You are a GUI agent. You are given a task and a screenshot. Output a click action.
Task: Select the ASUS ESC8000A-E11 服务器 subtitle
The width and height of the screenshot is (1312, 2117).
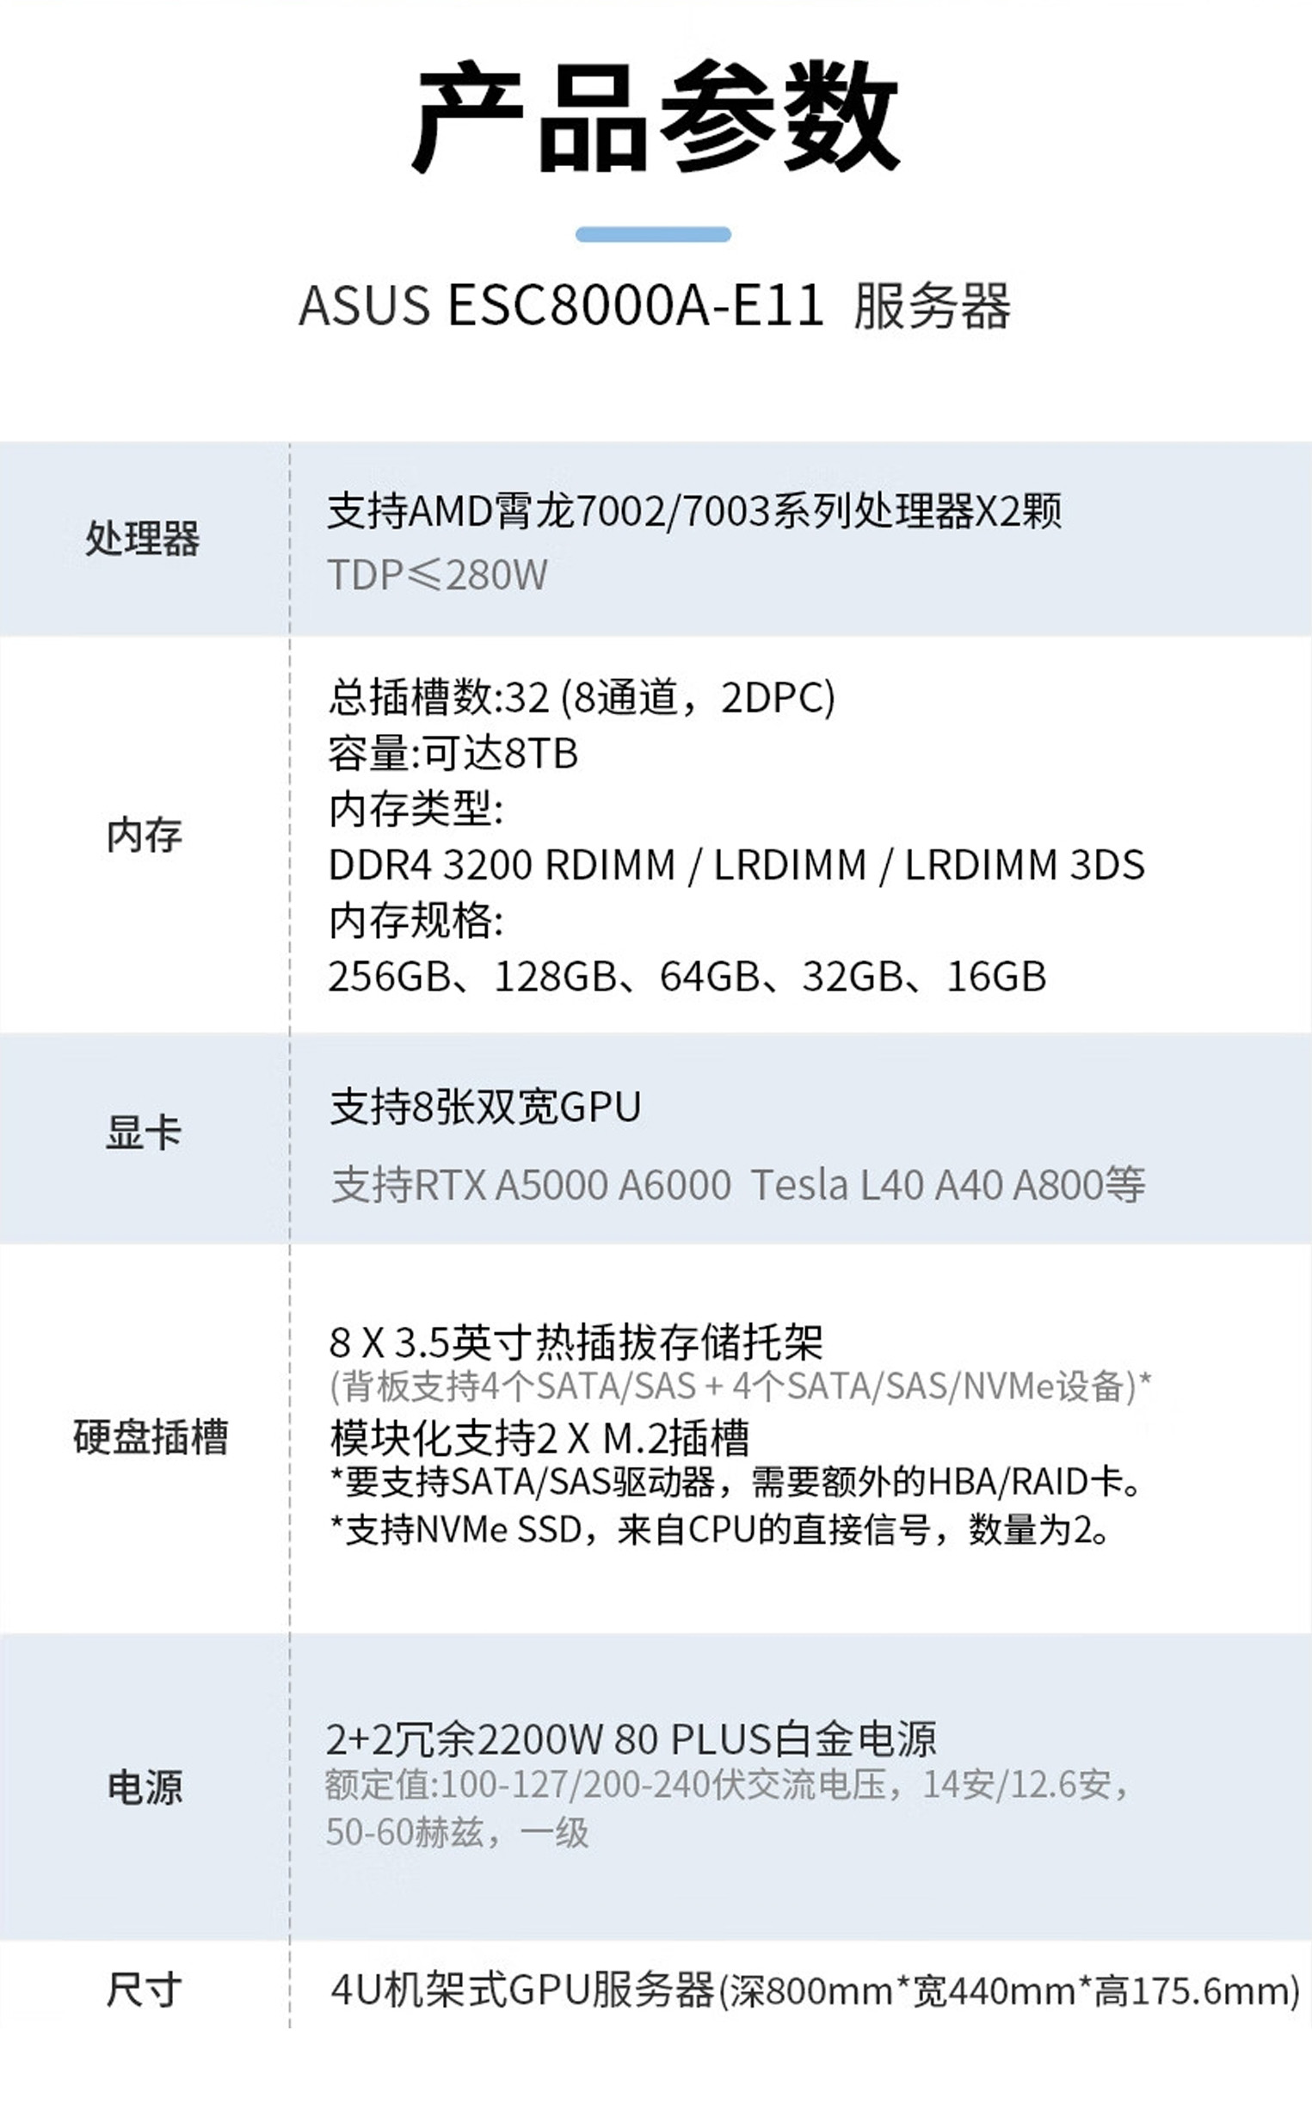coord(655,306)
